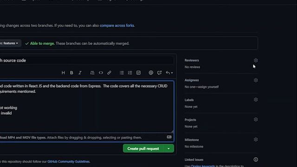The image size is (297, 167).
Task: Click the 'No reviews' text
Action: click(192, 67)
